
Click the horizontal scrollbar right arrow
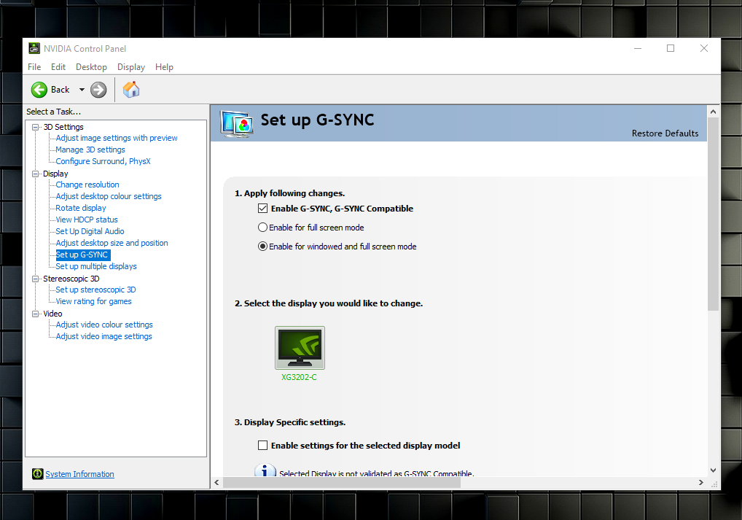click(x=701, y=483)
